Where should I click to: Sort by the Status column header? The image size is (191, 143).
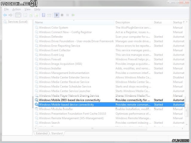tap(162, 22)
